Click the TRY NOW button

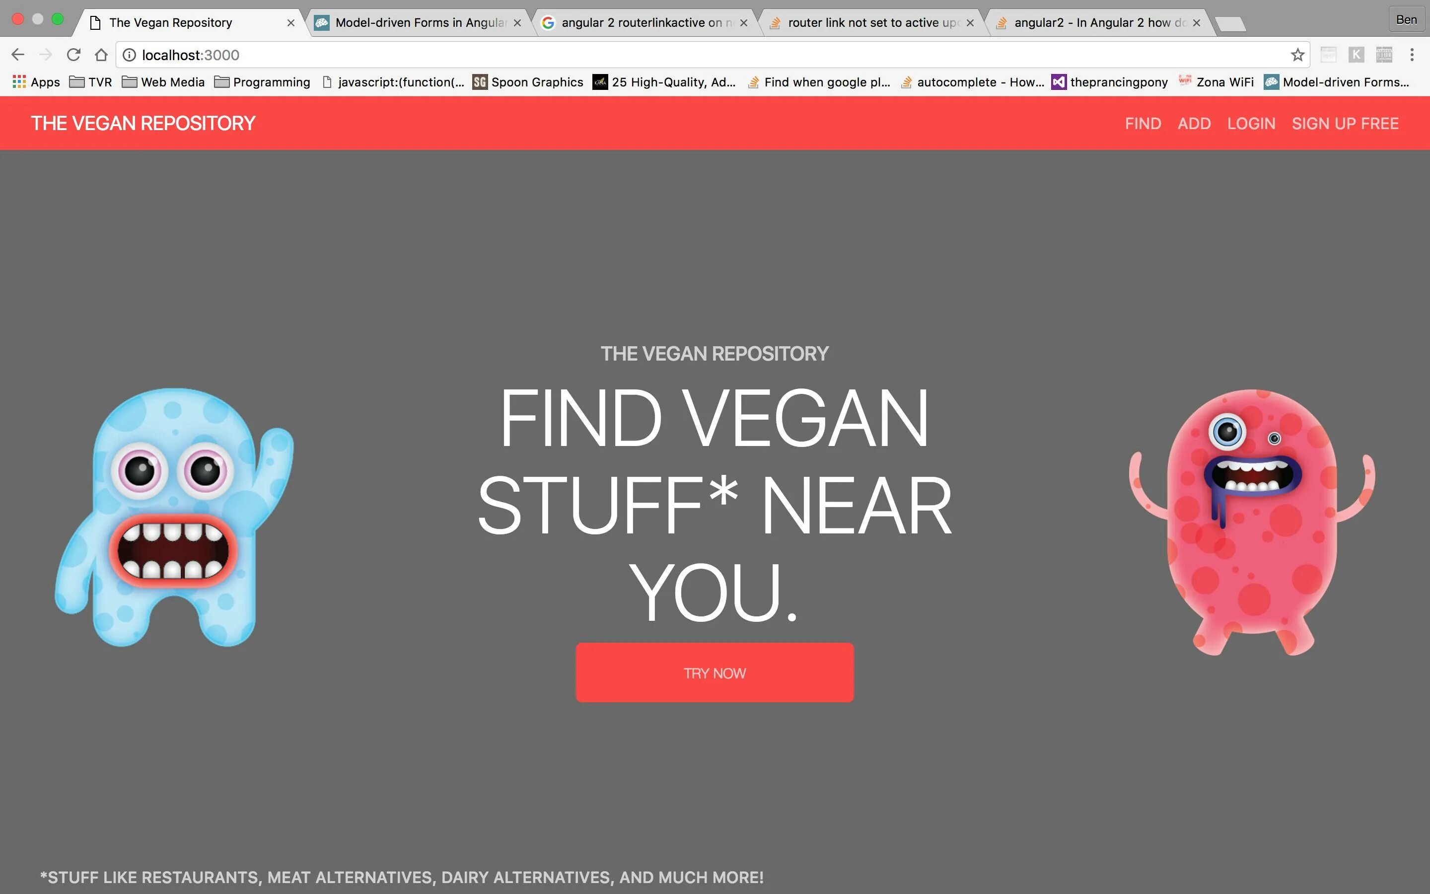pyautogui.click(x=715, y=672)
